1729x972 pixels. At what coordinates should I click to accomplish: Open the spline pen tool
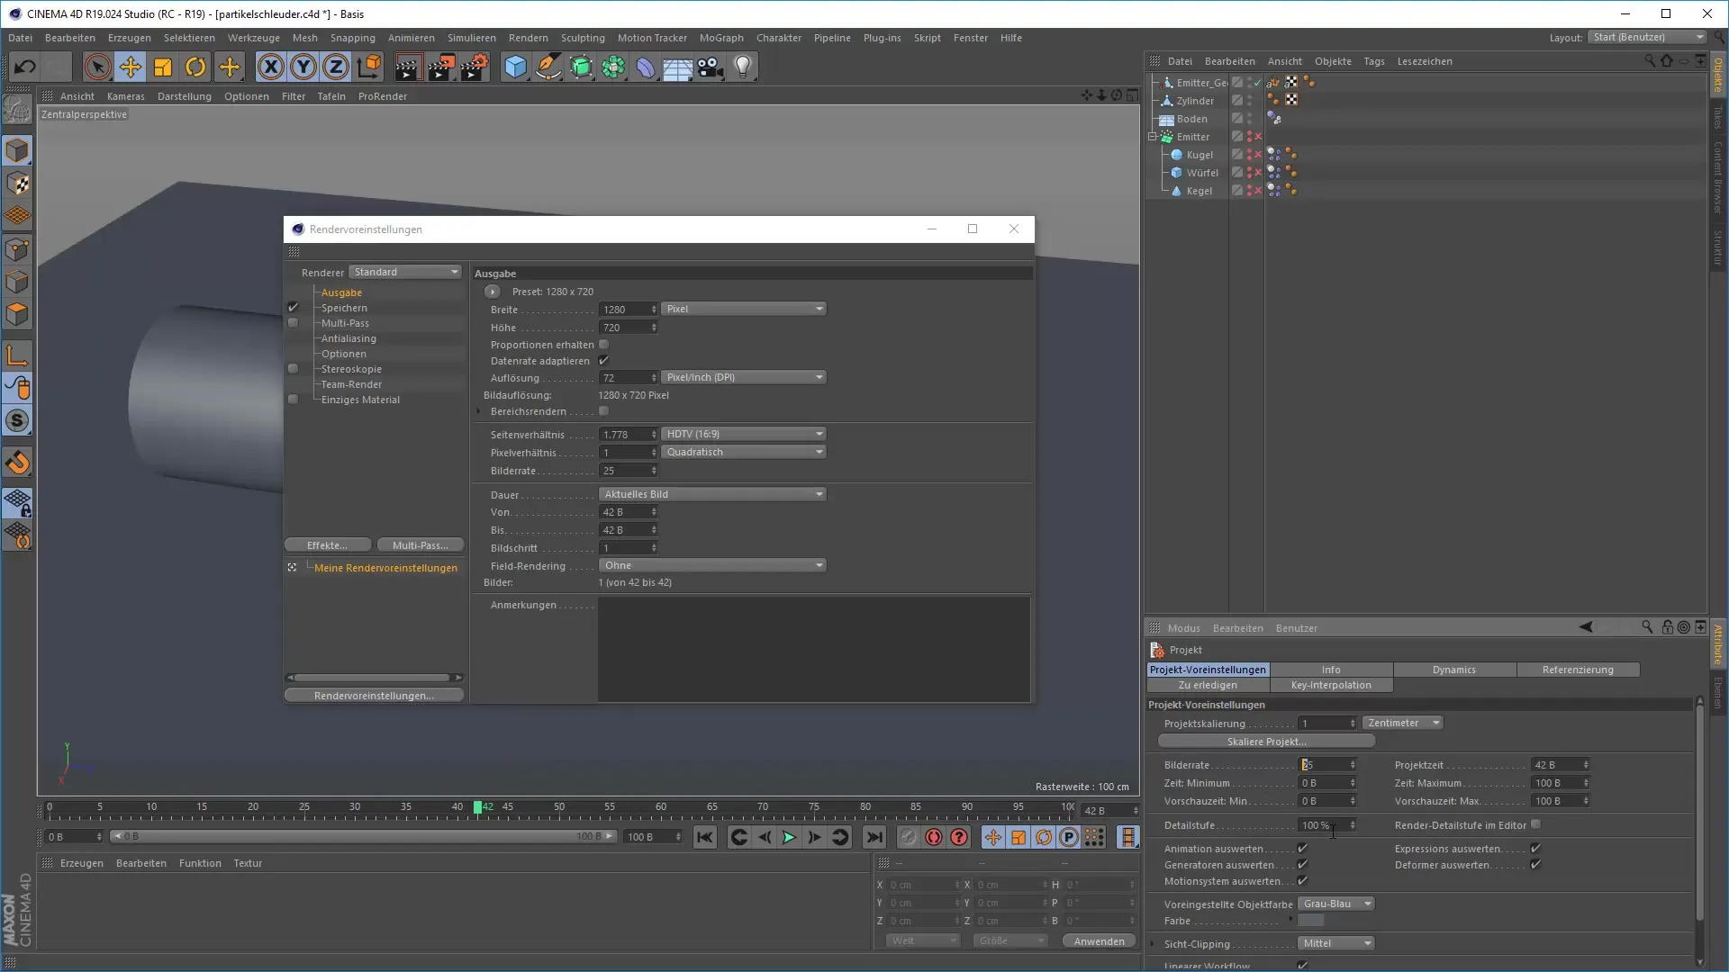(548, 67)
